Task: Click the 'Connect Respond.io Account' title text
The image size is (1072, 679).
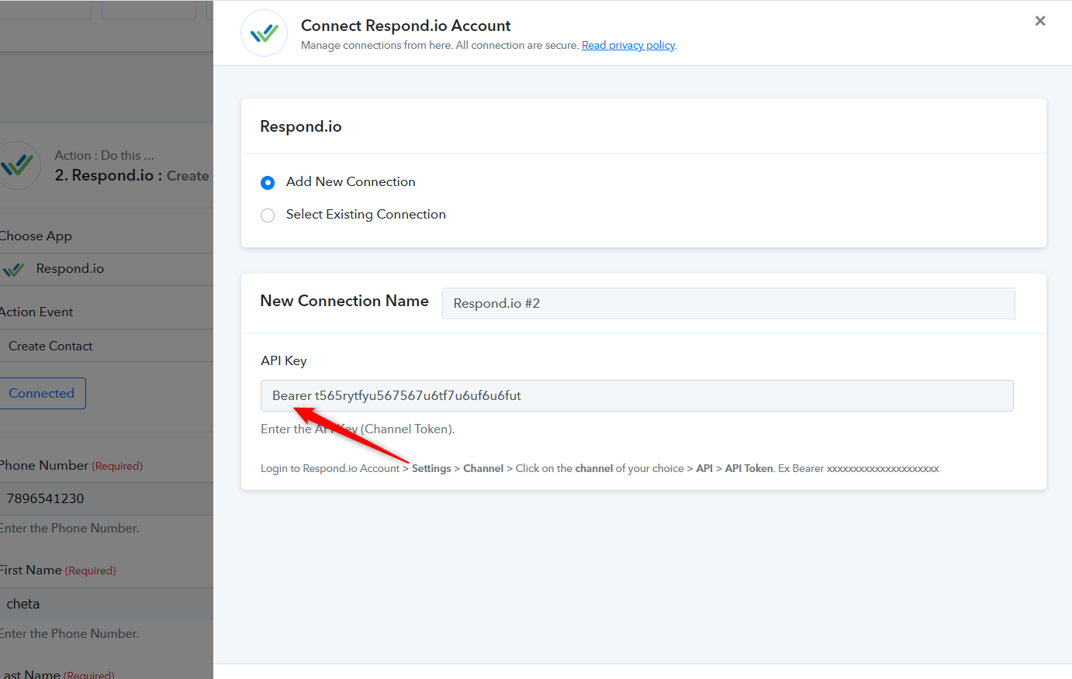Action: 406,26
